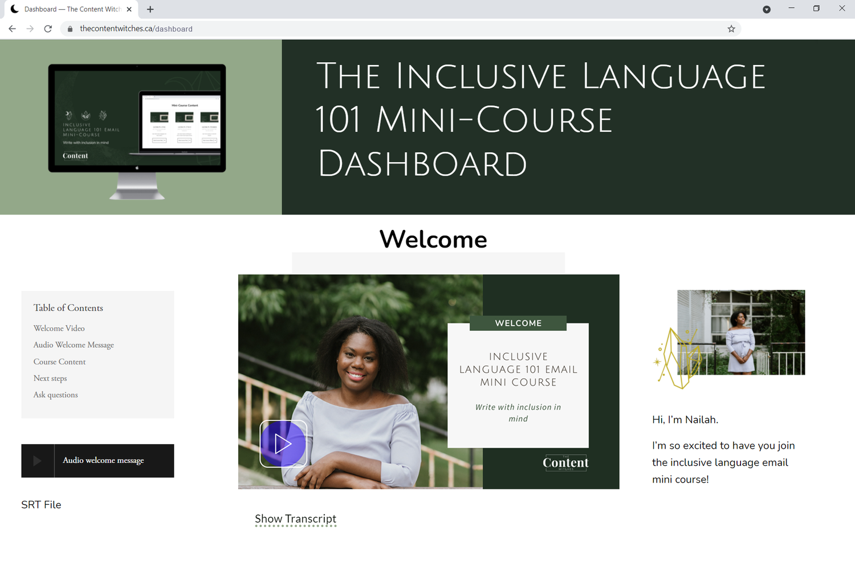
Task: Open the Welcome Video link
Action: pos(59,328)
